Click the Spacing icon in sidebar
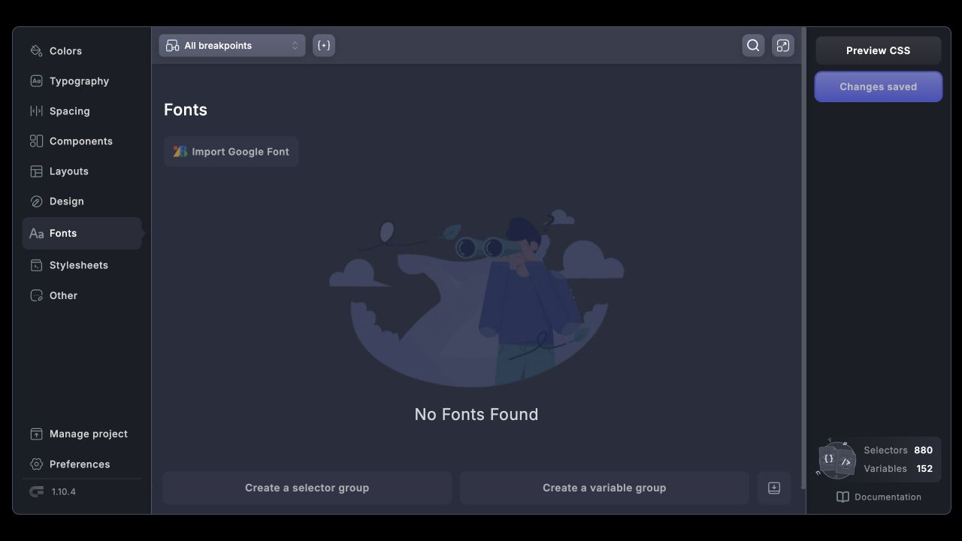This screenshot has height=541, width=962. (x=36, y=111)
